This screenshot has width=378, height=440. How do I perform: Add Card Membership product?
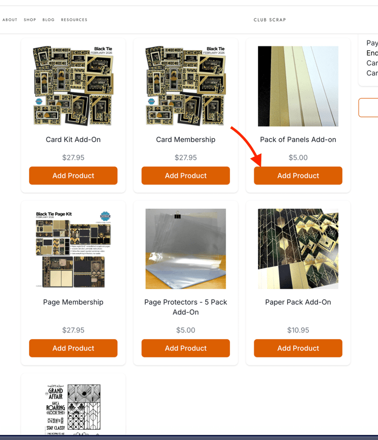coord(186,175)
